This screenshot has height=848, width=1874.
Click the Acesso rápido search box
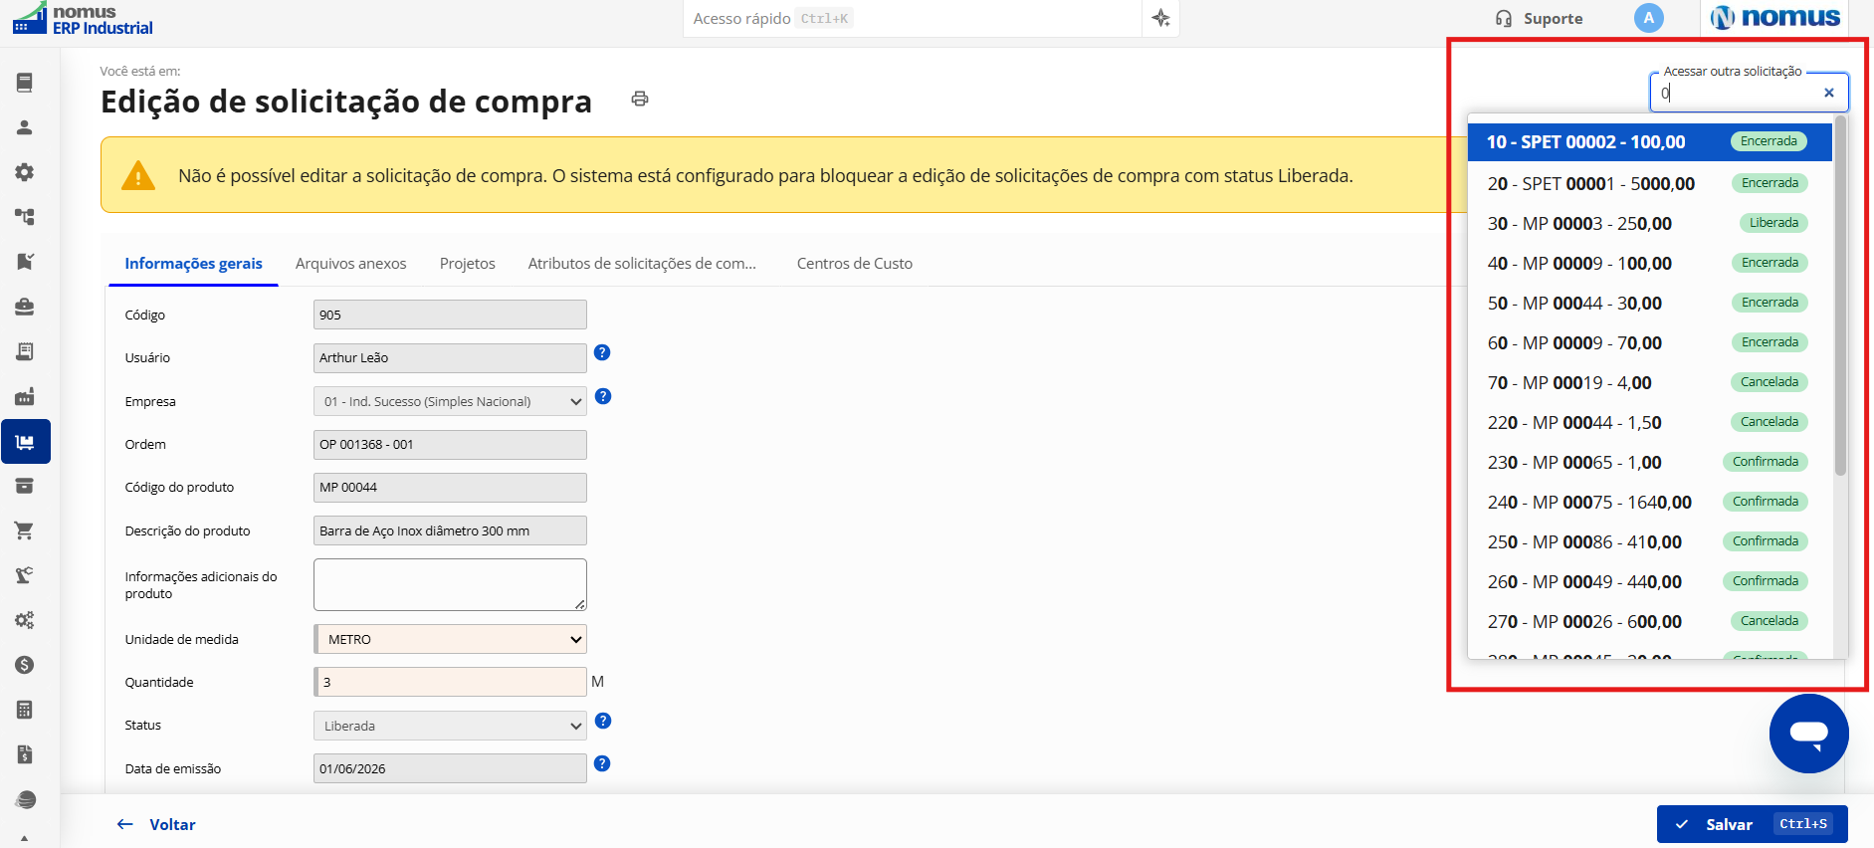(x=912, y=18)
